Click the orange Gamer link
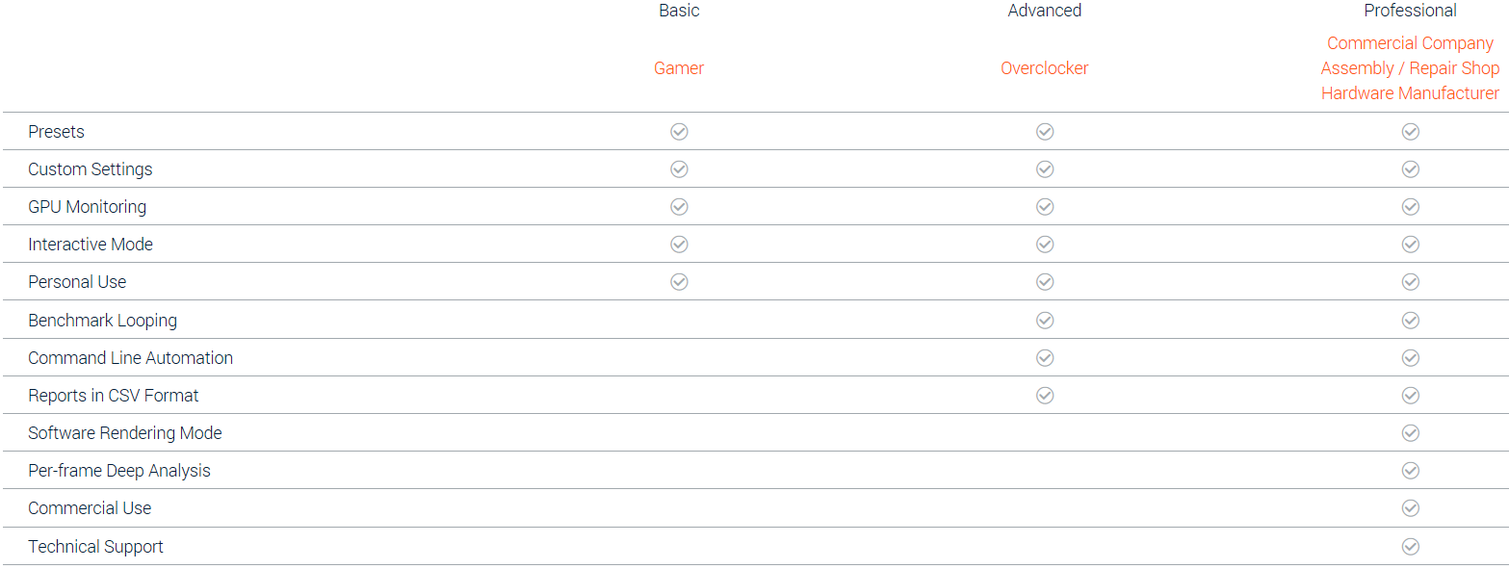The height and width of the screenshot is (569, 1509). 679,68
